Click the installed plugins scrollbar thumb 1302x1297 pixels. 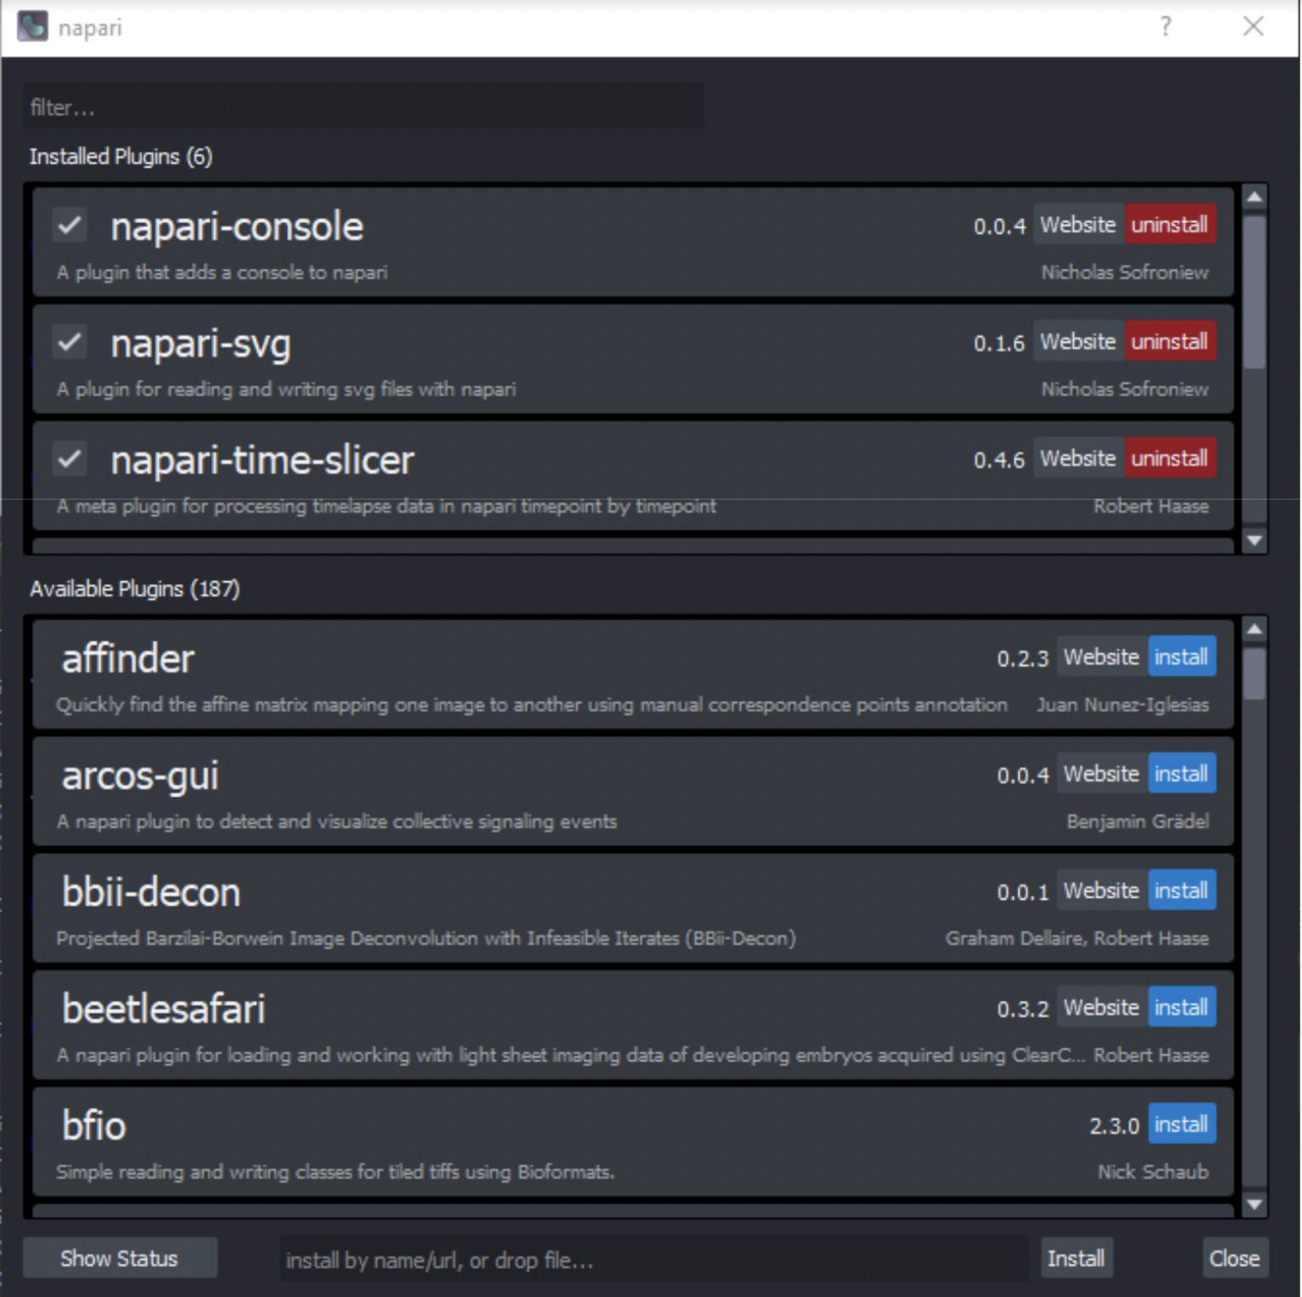pyautogui.click(x=1254, y=292)
